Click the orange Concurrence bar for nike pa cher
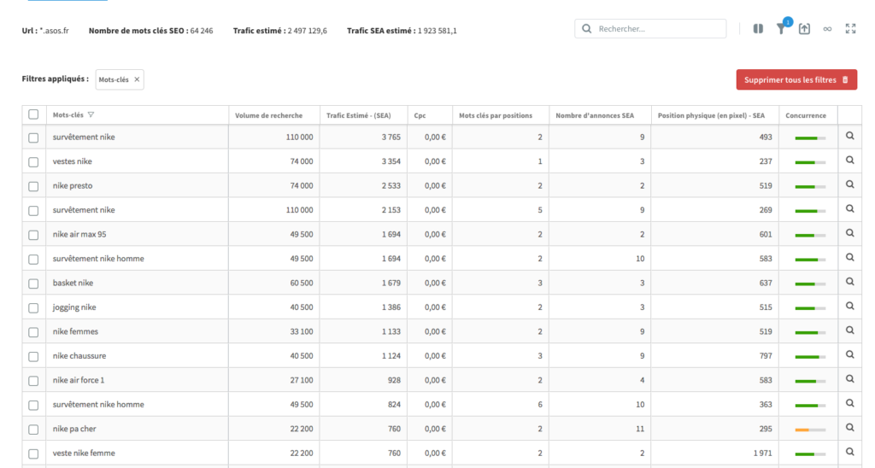This screenshot has height=468, width=875. [x=810, y=430]
